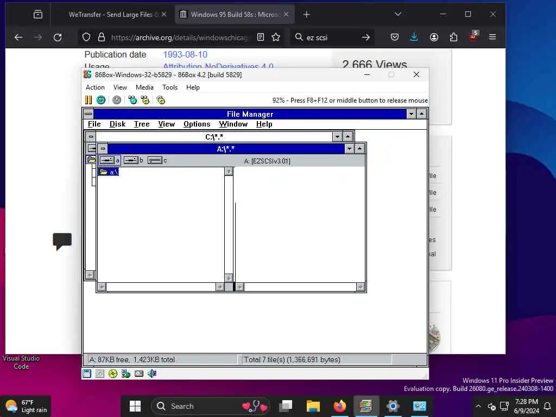
Task: Minimize the C:\*.* window with its down arrow
Action: (337, 136)
